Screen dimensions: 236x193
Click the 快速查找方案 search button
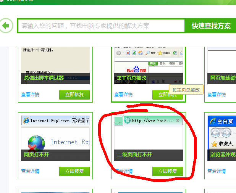click(x=211, y=26)
